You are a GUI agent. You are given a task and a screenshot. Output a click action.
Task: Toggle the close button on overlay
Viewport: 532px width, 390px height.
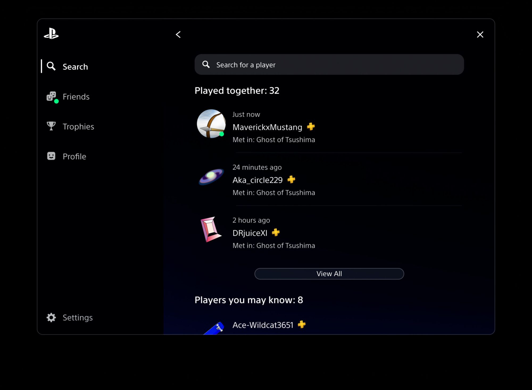click(x=480, y=34)
